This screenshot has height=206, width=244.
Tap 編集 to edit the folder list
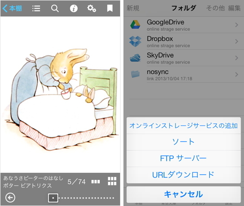[x=234, y=8]
